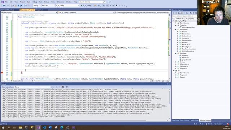
Task: Select header.txt in Templates folder
Action: click(x=185, y=58)
